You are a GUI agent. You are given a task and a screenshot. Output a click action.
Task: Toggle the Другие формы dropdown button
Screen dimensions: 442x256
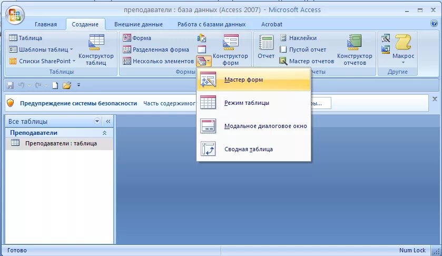click(x=204, y=61)
